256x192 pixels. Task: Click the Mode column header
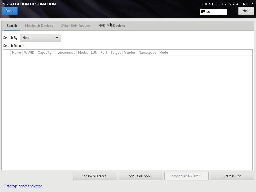[x=164, y=52]
